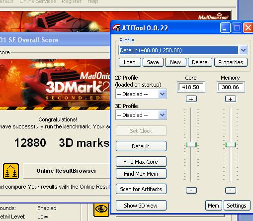
Task: Click Scan for Artifacts
Action: click(x=141, y=189)
